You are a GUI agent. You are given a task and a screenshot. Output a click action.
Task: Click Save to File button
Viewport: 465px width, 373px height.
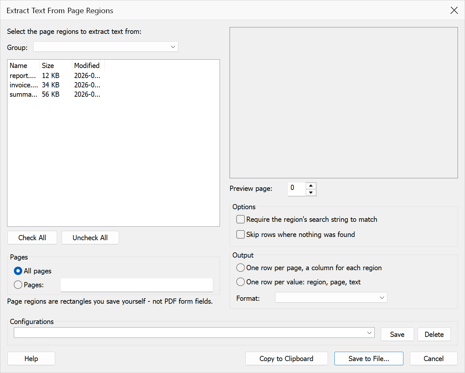click(369, 358)
